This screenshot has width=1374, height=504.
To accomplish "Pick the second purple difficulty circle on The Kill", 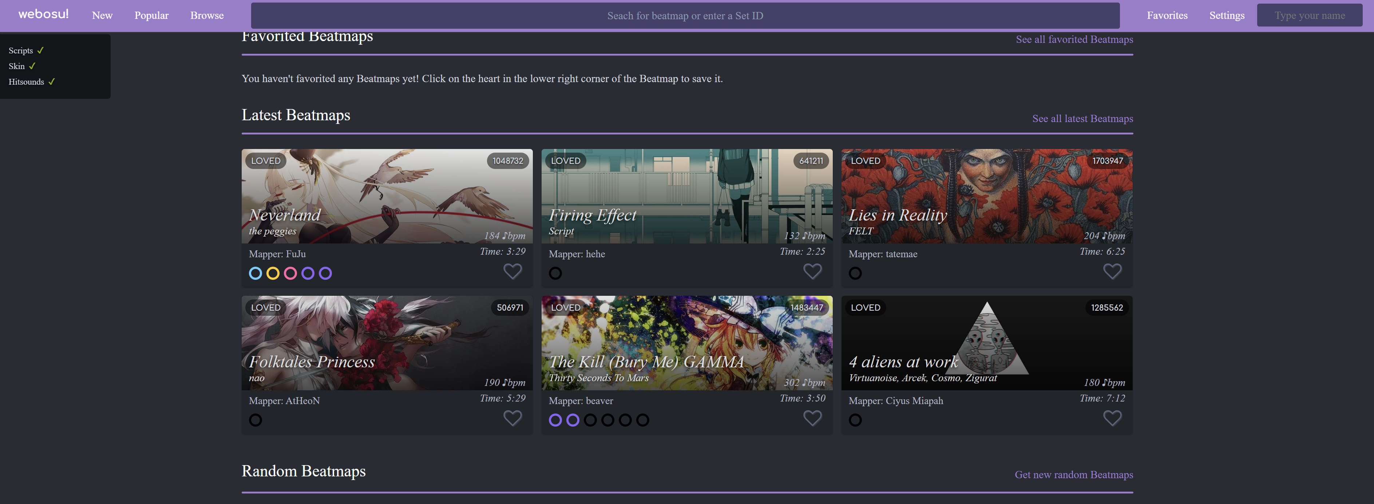I will (x=573, y=420).
